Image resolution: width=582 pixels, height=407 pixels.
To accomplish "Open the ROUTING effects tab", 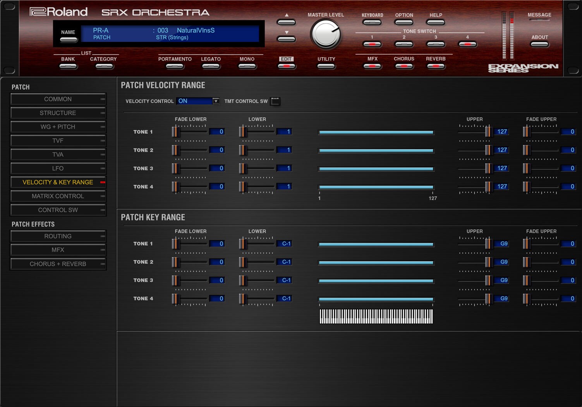I will click(x=58, y=236).
